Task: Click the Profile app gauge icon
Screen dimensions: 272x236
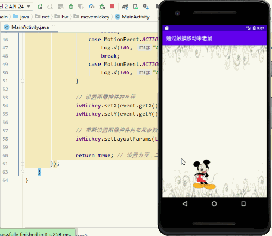Action: [x=91, y=7]
